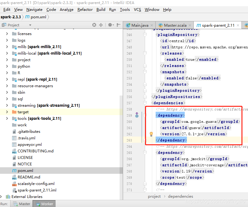The height and width of the screenshot is (207, 248).
Task: Open the Navigate menu
Action: pyautogui.click(x=34, y=10)
